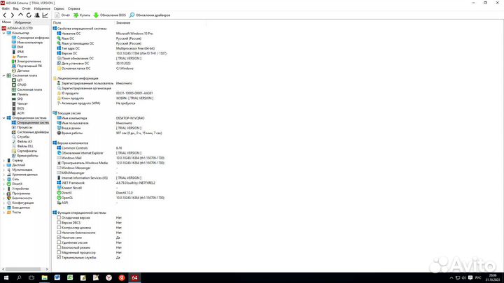Toggle the Безопасный режим checkbox
504x283 pixels.
pyautogui.click(x=59, y=247)
